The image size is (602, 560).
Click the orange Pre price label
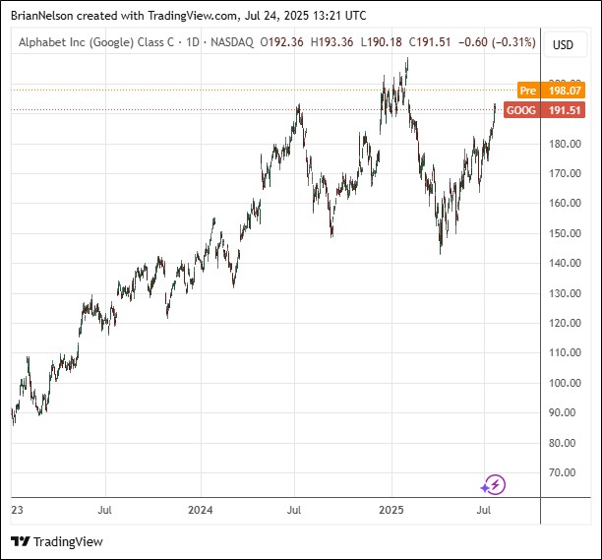pos(528,91)
